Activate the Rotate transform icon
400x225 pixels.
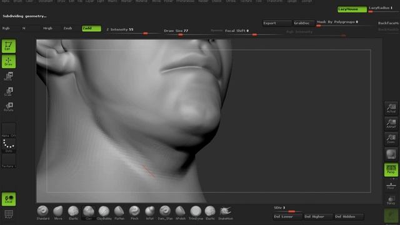tap(9, 107)
